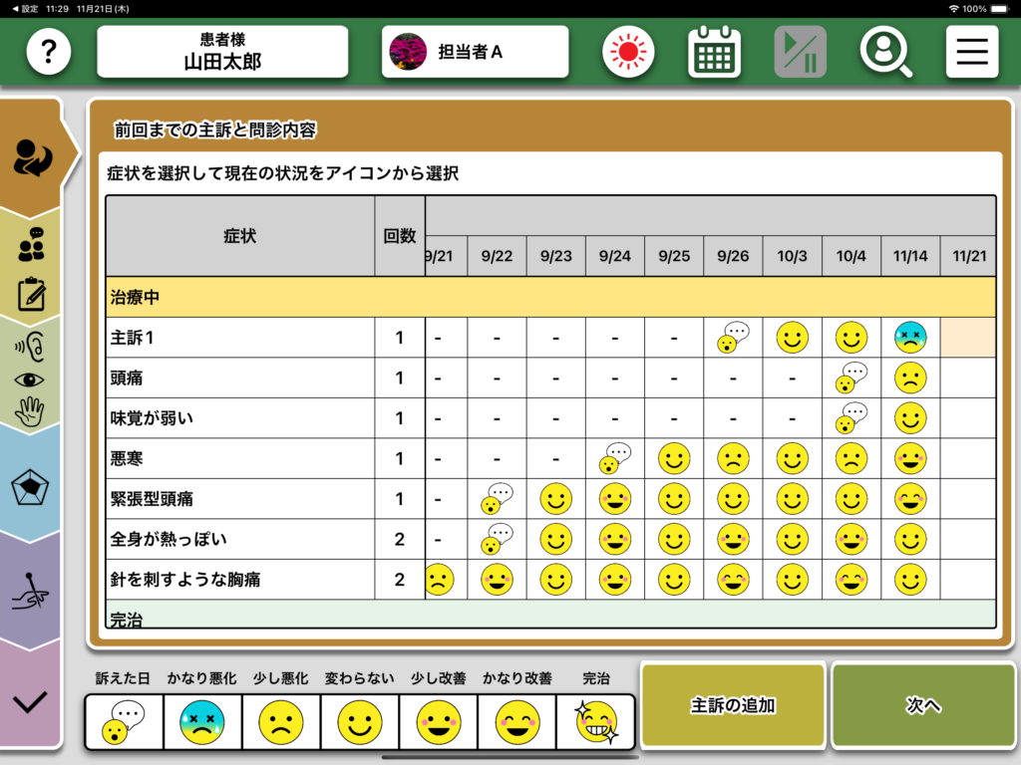Open the patient search magnifier icon

[885, 52]
